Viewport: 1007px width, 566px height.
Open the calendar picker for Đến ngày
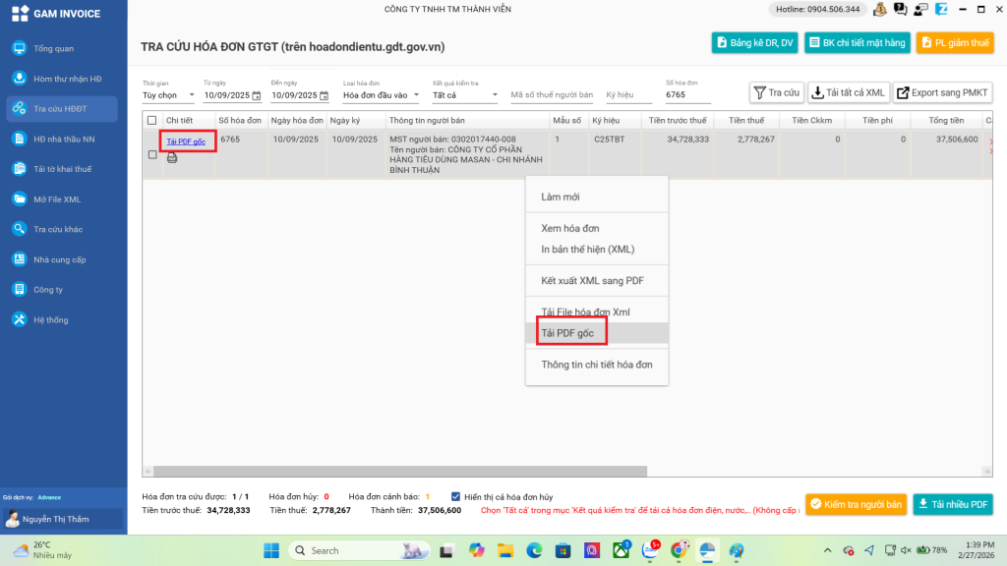[x=325, y=95]
